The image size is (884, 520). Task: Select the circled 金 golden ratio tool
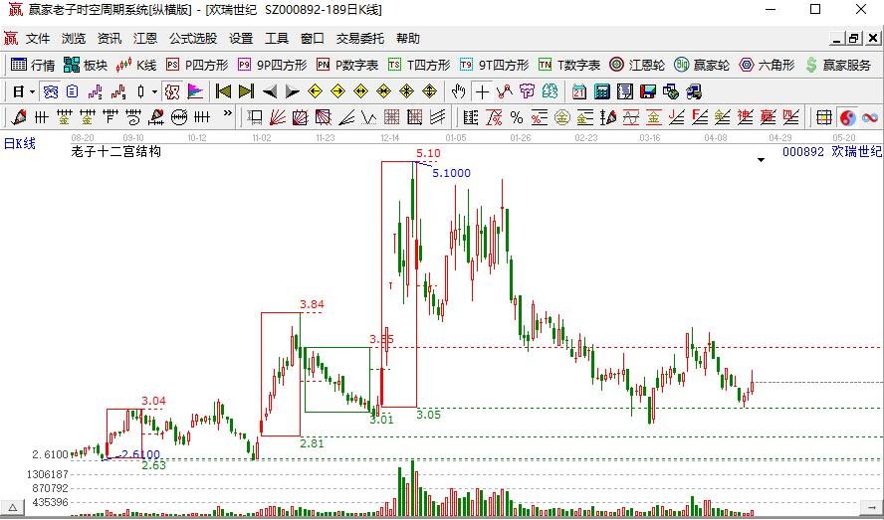point(562,117)
